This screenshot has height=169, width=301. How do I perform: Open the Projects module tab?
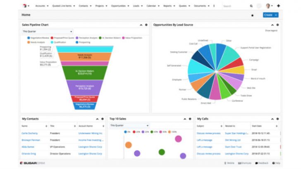pos(99,6)
